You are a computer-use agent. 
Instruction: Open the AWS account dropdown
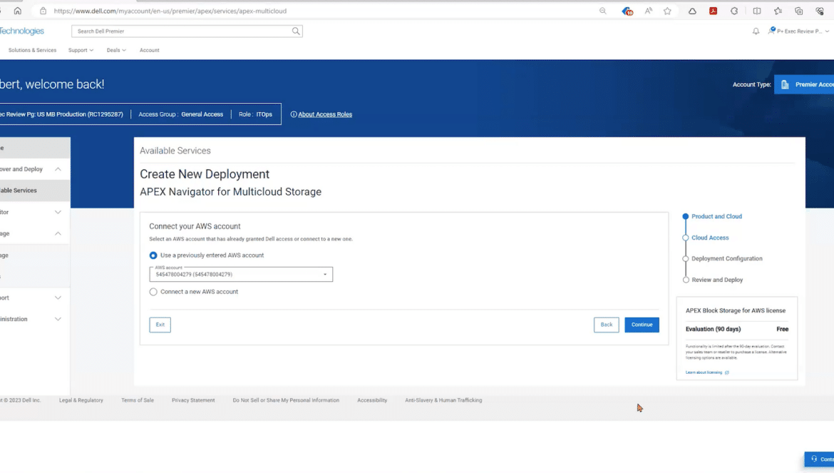click(241, 275)
